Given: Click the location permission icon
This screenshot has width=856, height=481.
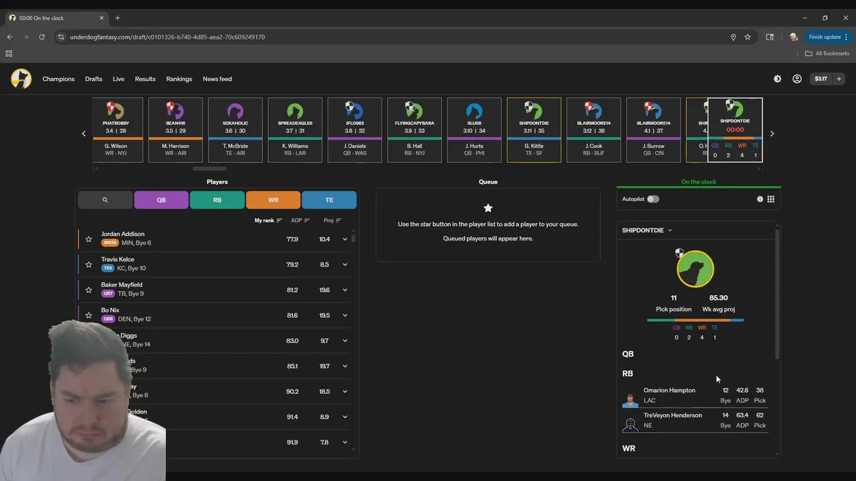Looking at the screenshot, I should [733, 37].
